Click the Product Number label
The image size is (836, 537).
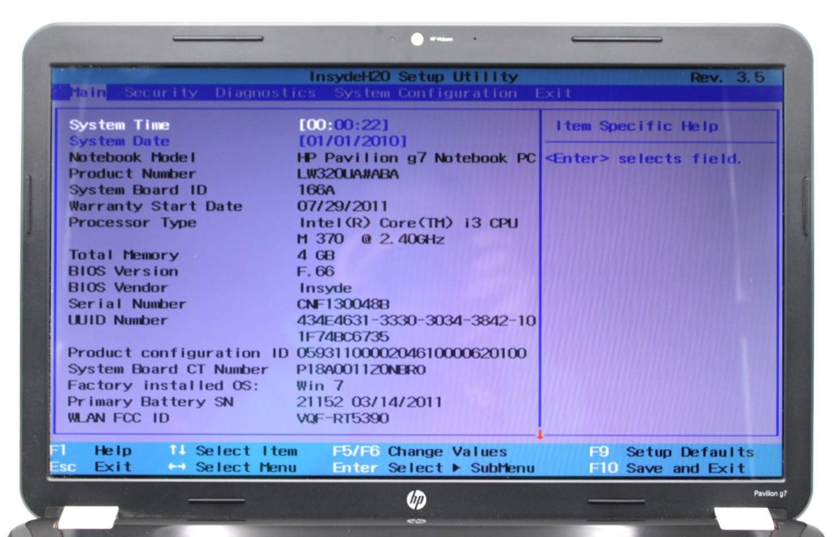[133, 173]
